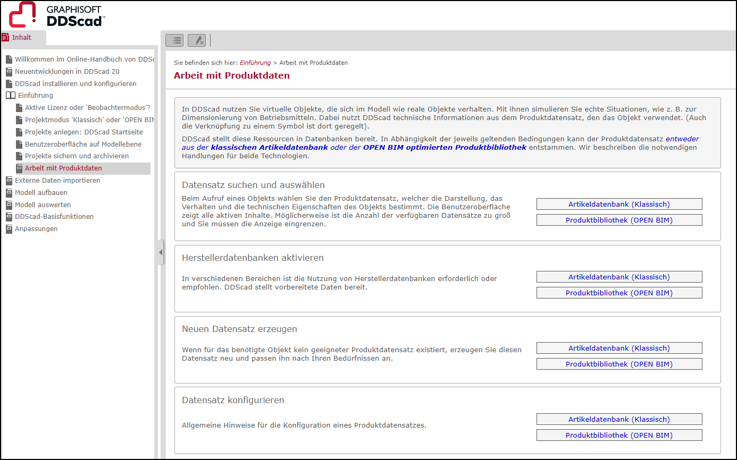Viewport: 737px width, 460px height.
Task: Expand 'DDScad installieren und konfigurieren' section
Action: [x=71, y=84]
